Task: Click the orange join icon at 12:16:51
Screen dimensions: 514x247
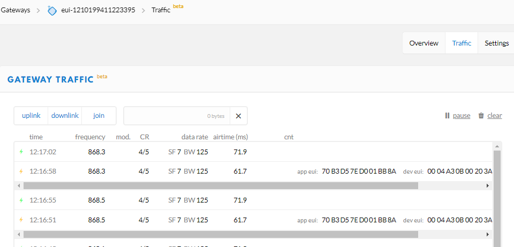Action: (x=21, y=220)
